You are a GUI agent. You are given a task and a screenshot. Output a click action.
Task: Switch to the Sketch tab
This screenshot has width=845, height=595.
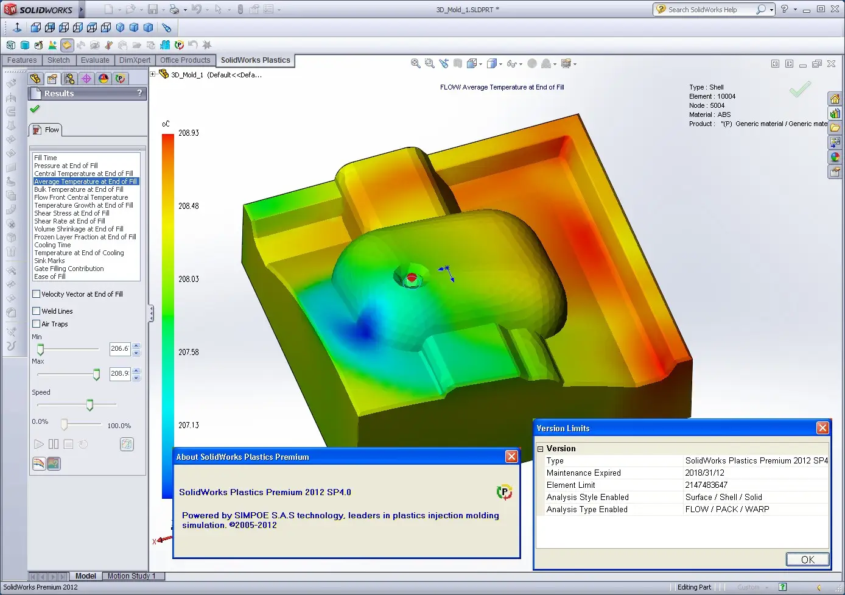58,60
